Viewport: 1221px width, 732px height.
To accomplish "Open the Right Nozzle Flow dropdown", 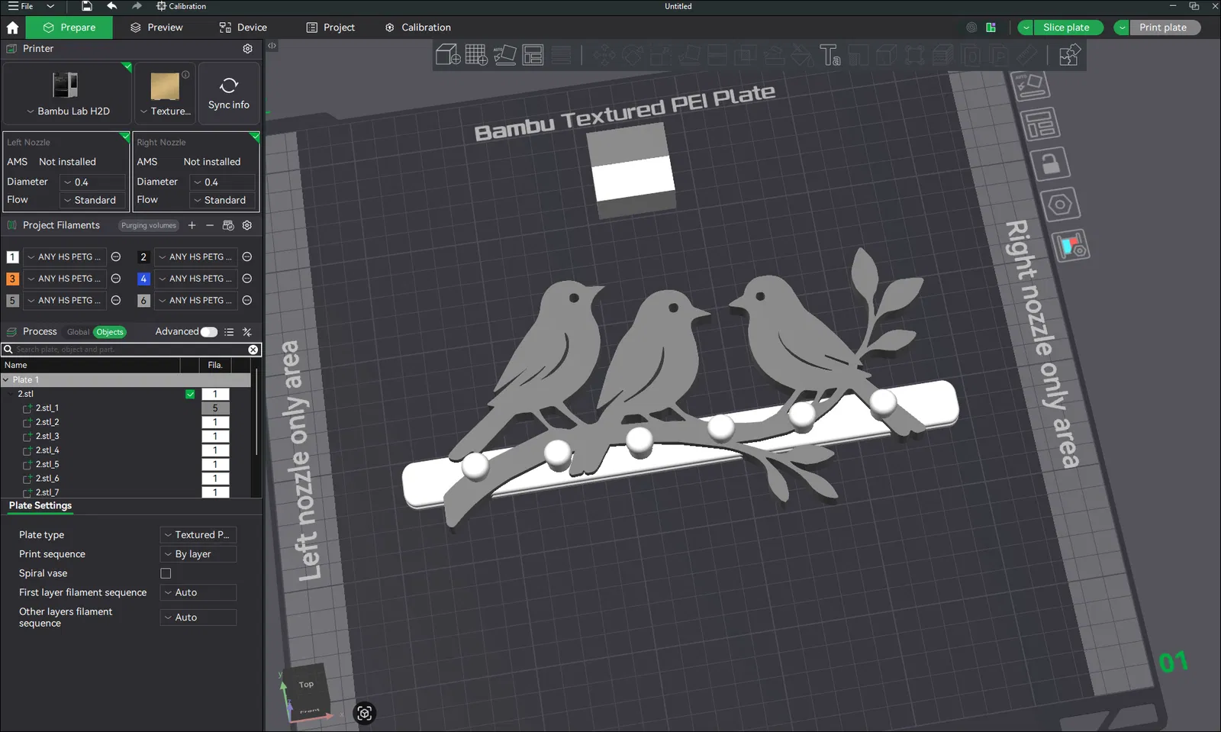I will click(222, 200).
